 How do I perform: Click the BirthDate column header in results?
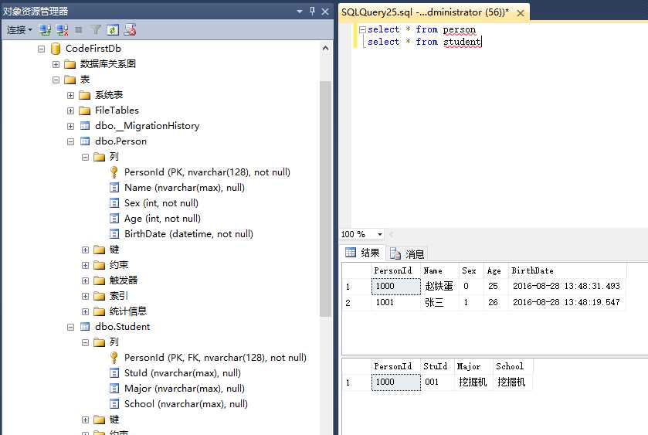[567, 271]
